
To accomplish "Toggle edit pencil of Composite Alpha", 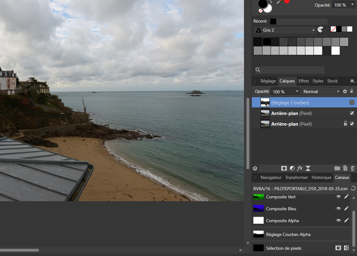I will (x=346, y=220).
